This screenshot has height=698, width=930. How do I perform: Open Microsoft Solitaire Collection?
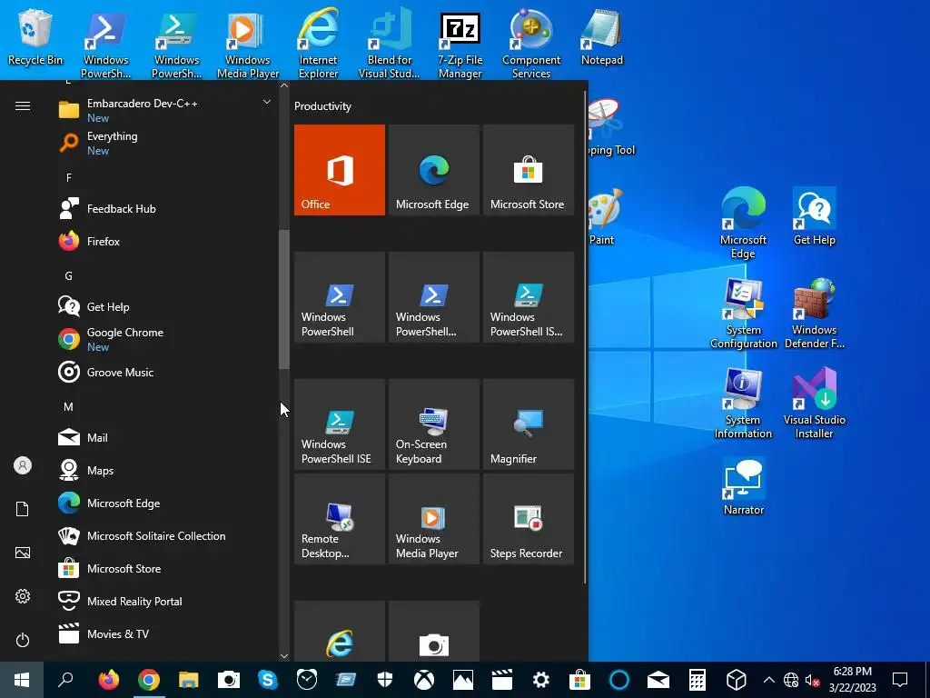point(165,536)
